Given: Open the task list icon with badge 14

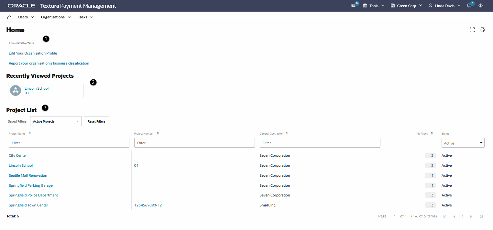Looking at the screenshot, I should pos(353,6).
